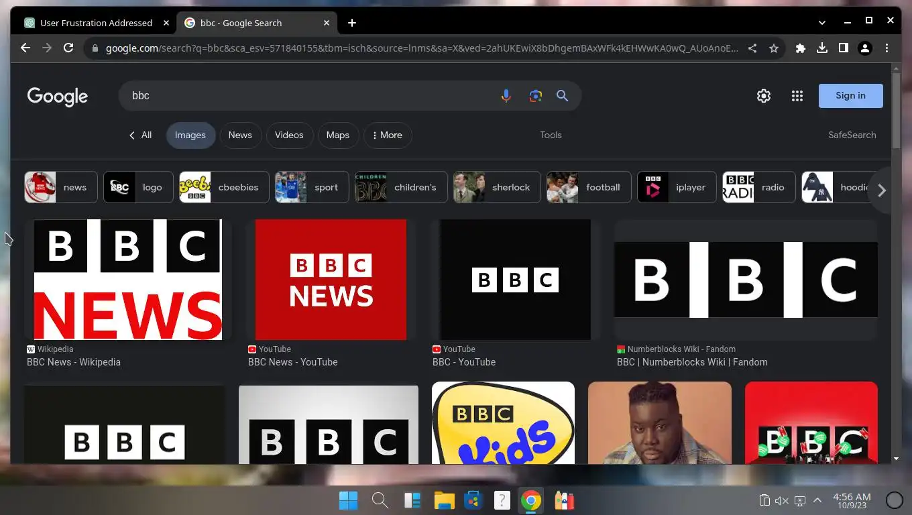
Task: Click the Chrome icon in the taskbar
Action: (531, 500)
